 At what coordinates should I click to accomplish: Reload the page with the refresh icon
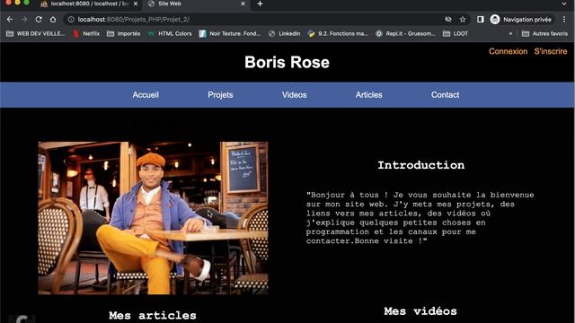pos(39,20)
